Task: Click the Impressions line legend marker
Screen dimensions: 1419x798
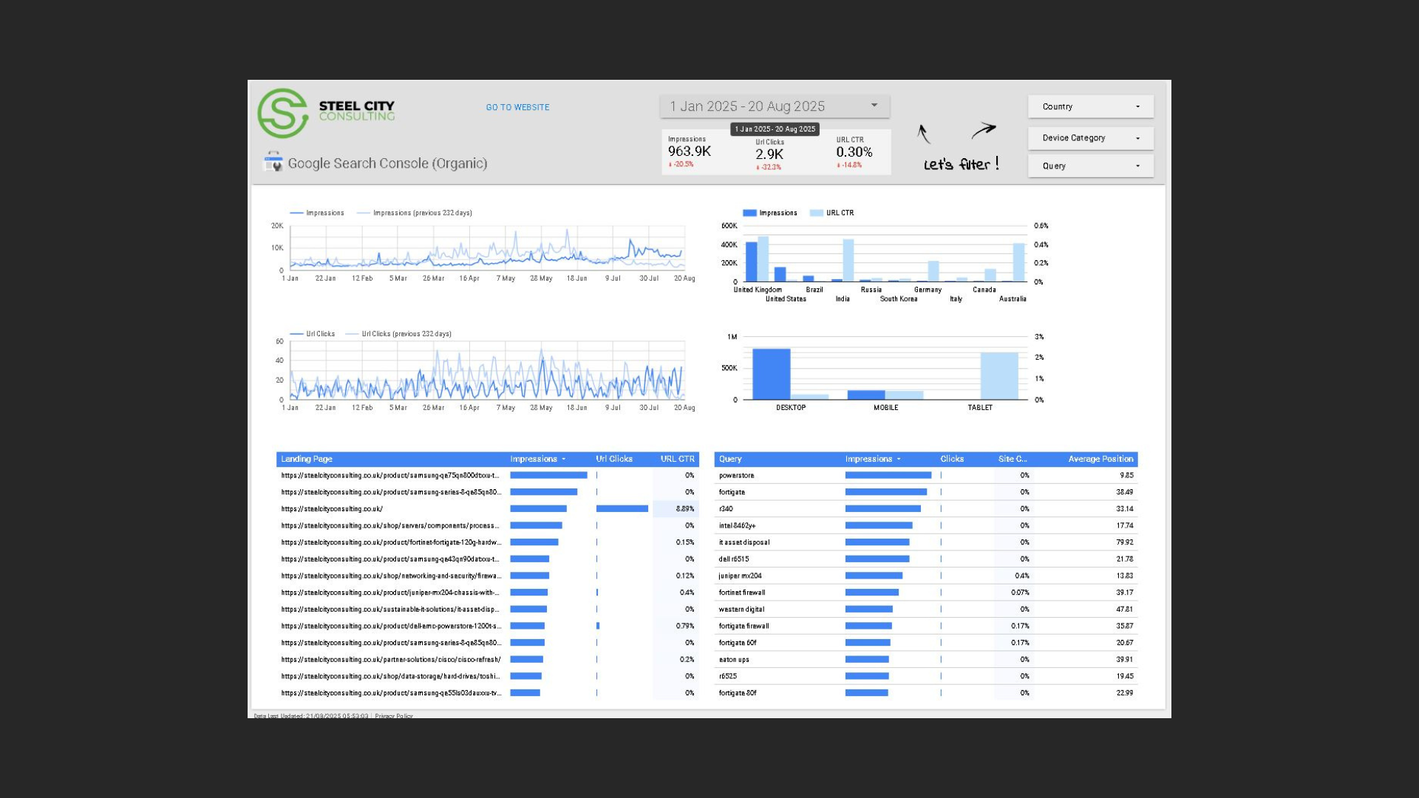Action: tap(297, 213)
